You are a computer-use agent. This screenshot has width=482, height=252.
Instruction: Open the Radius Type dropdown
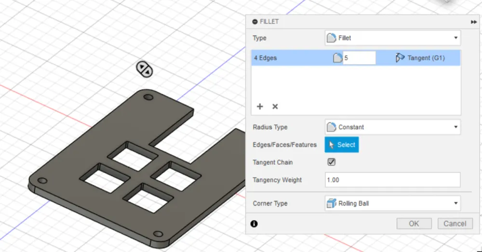[x=392, y=127]
